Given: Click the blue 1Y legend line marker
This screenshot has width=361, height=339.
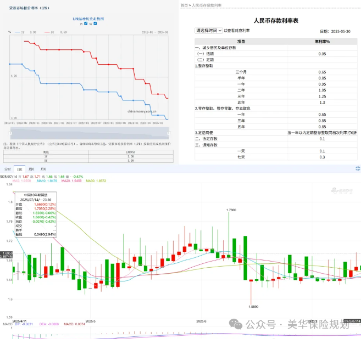Looking at the screenshot, I should (x=18, y=32).
